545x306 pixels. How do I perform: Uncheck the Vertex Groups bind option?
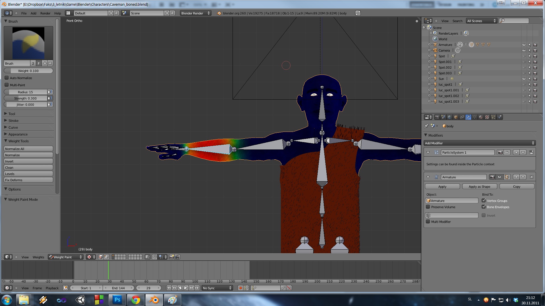[x=484, y=201]
